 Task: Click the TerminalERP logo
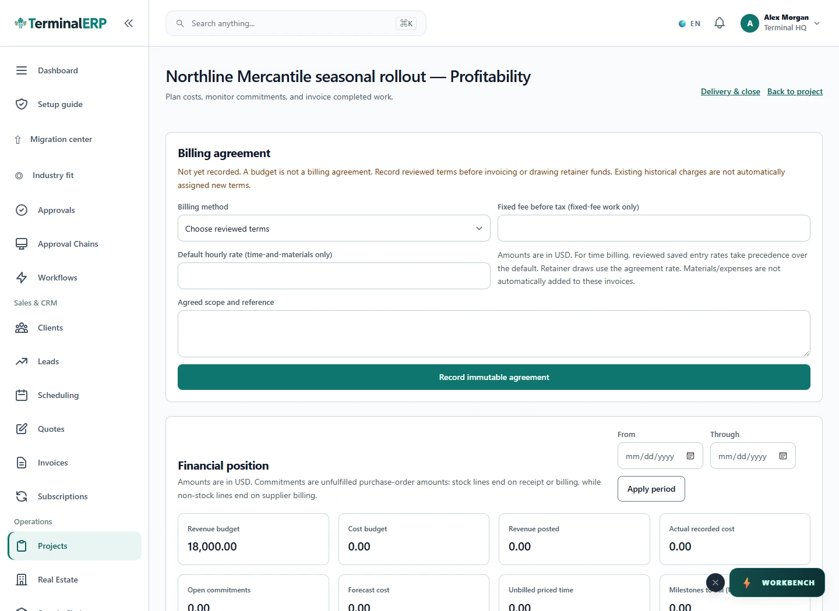tap(61, 23)
